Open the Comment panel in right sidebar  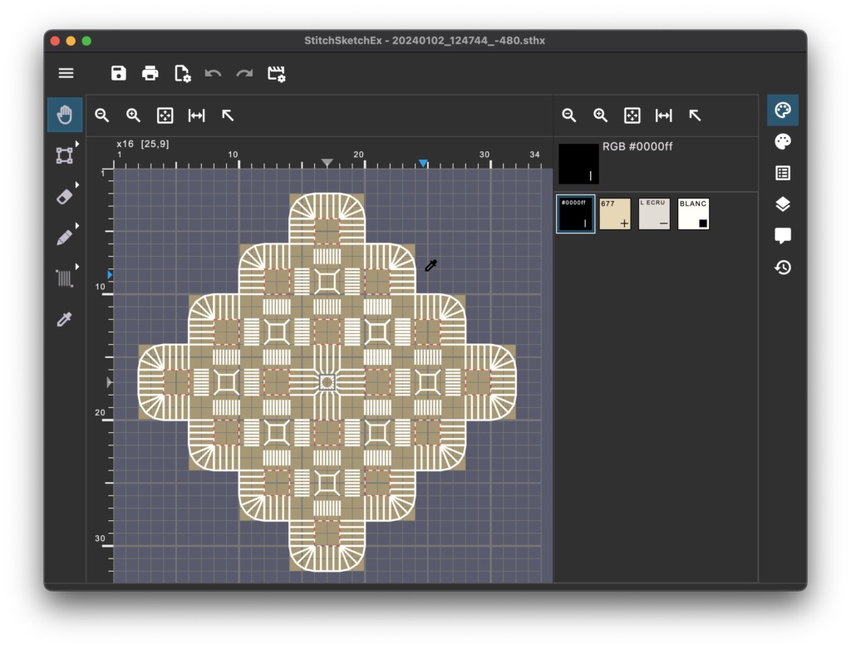point(782,236)
